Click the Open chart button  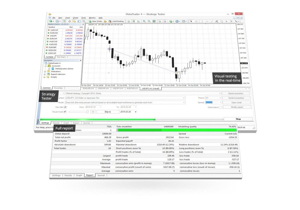pyautogui.click(x=236, y=103)
